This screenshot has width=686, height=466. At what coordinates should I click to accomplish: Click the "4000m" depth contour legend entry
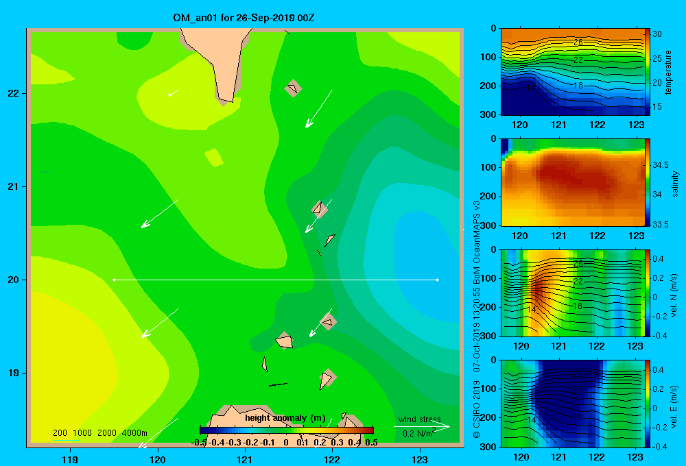[134, 433]
